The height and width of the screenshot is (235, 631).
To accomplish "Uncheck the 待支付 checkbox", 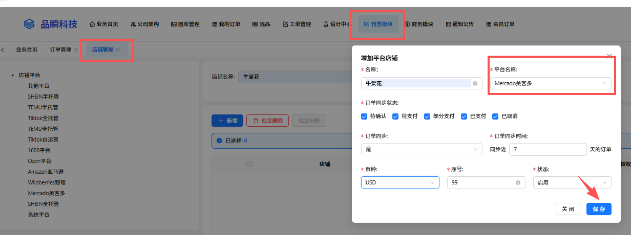I will [x=395, y=116].
